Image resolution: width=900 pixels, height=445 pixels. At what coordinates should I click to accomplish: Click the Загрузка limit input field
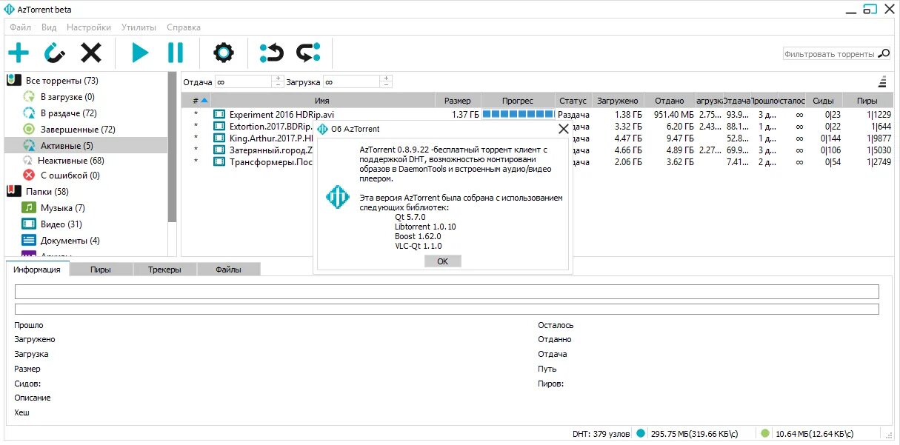pyautogui.click(x=352, y=81)
